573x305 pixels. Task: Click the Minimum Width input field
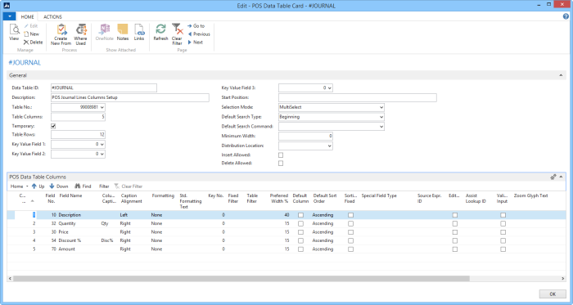pyautogui.click(x=305, y=136)
